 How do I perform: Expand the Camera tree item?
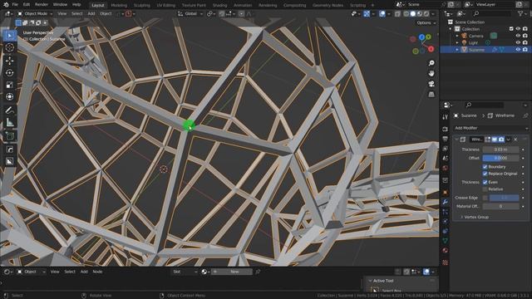(x=457, y=36)
